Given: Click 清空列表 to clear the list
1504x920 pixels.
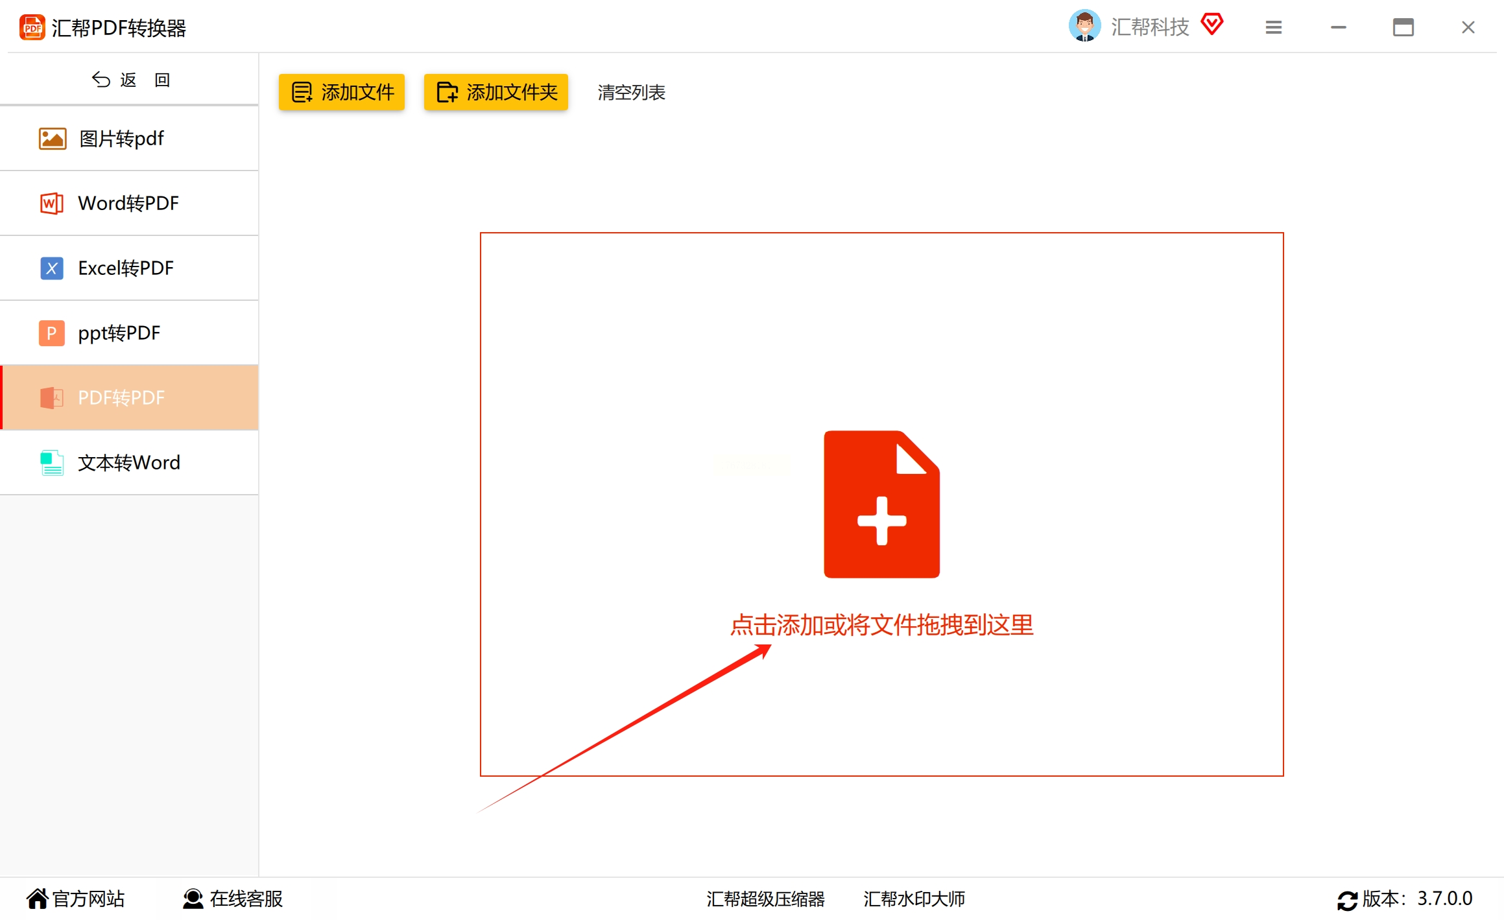Looking at the screenshot, I should [631, 93].
